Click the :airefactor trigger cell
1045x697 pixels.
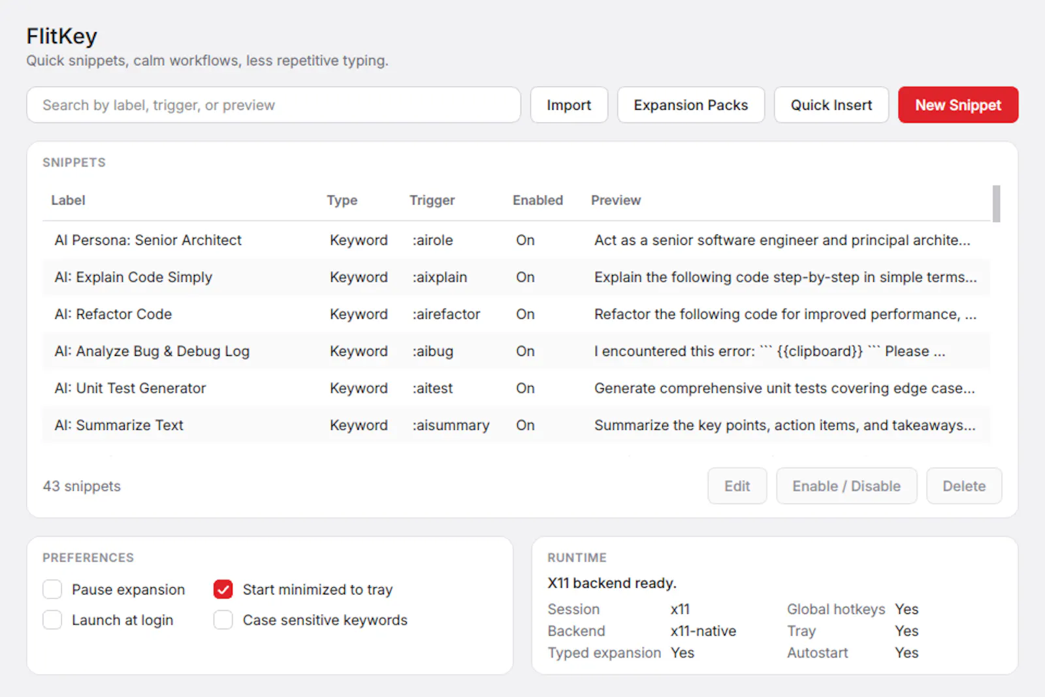446,314
